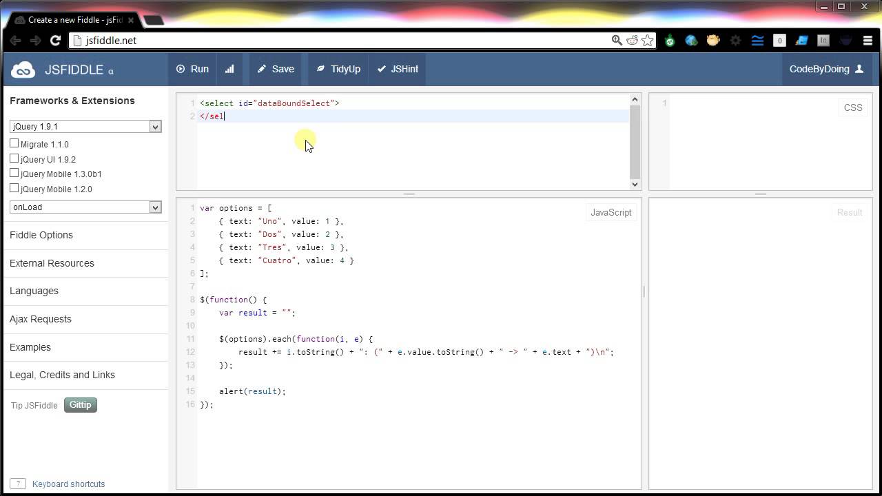The image size is (882, 496).
Task: Expand the External Resources section
Action: pyautogui.click(x=52, y=263)
